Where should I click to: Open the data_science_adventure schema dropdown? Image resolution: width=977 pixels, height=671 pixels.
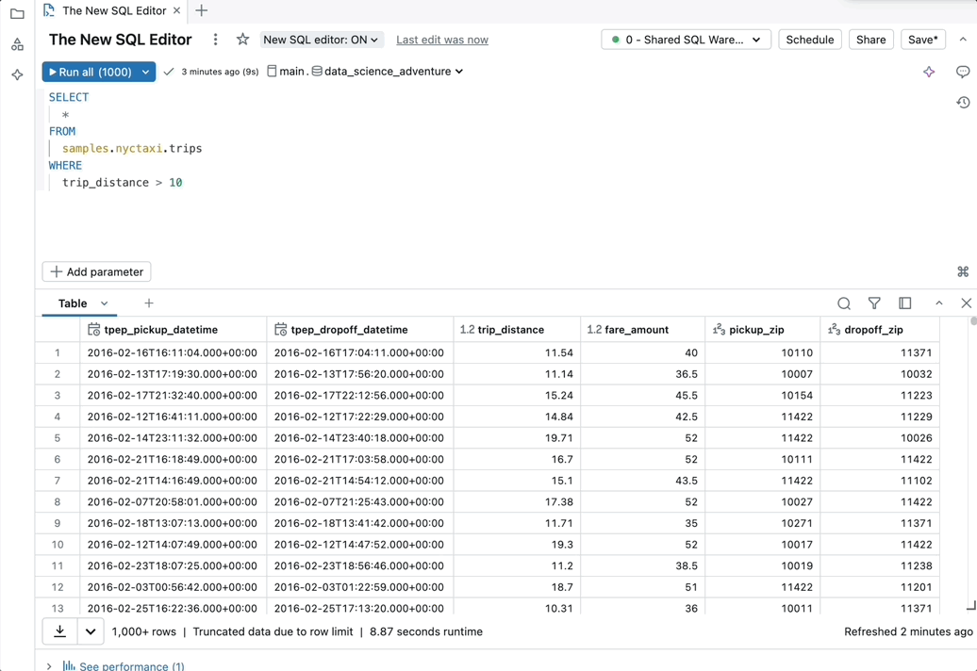tap(458, 71)
